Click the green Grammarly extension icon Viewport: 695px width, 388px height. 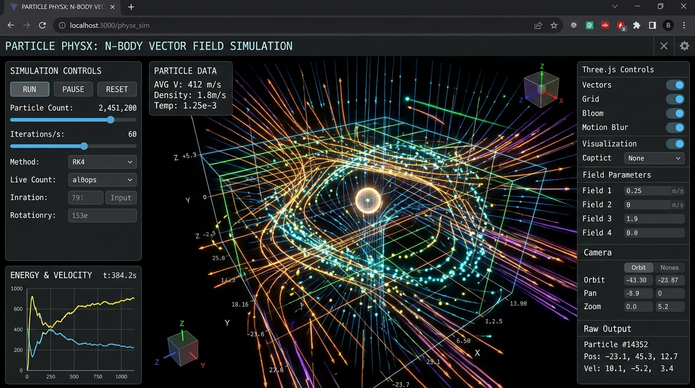(x=589, y=25)
